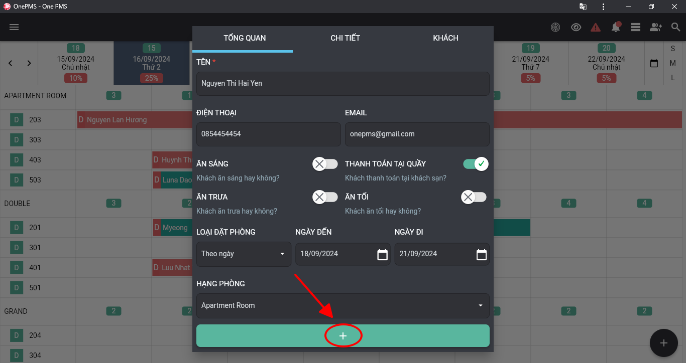The image size is (686, 363).
Task: Open departure date calendar icon
Action: tap(481, 254)
